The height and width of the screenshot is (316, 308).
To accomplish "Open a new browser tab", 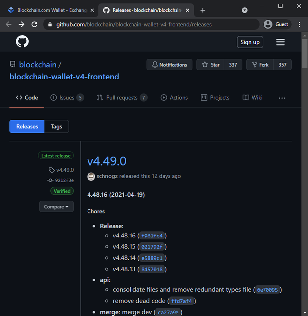I will [203, 10].
